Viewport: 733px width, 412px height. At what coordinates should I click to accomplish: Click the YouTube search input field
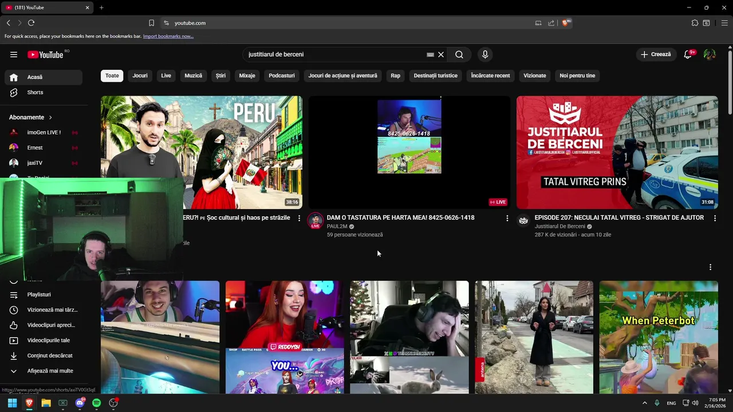coord(335,54)
